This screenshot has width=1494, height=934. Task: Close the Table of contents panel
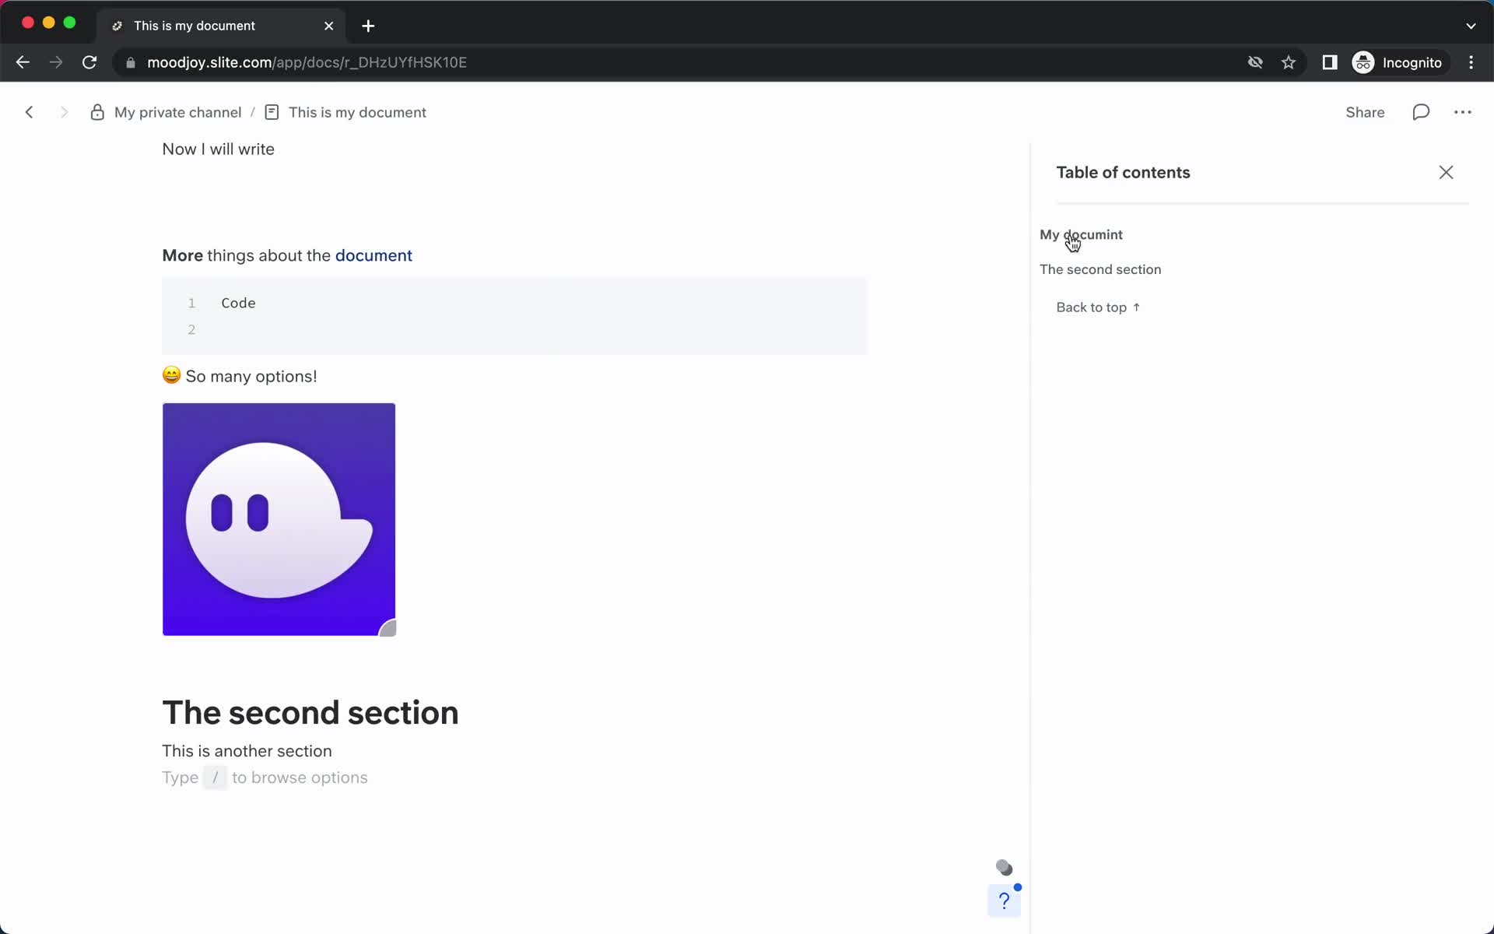click(x=1447, y=172)
